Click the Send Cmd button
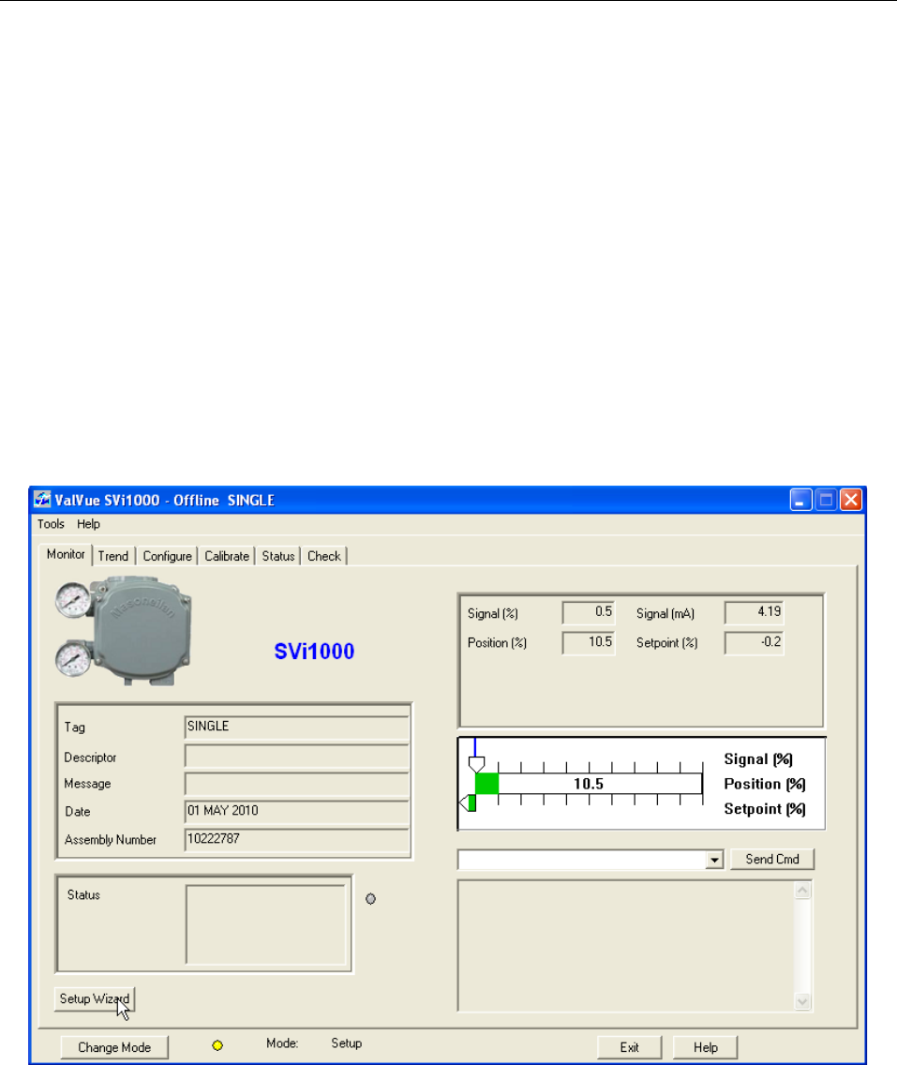The height and width of the screenshot is (1065, 897). click(772, 859)
